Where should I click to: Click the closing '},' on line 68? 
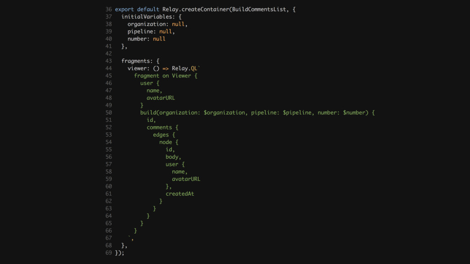124,246
